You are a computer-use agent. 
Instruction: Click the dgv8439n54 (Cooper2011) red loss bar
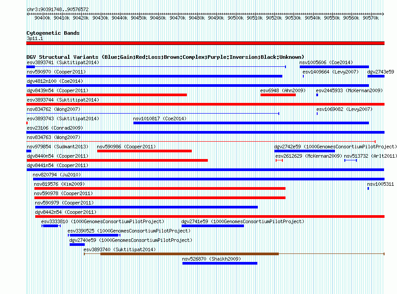pos(107,95)
